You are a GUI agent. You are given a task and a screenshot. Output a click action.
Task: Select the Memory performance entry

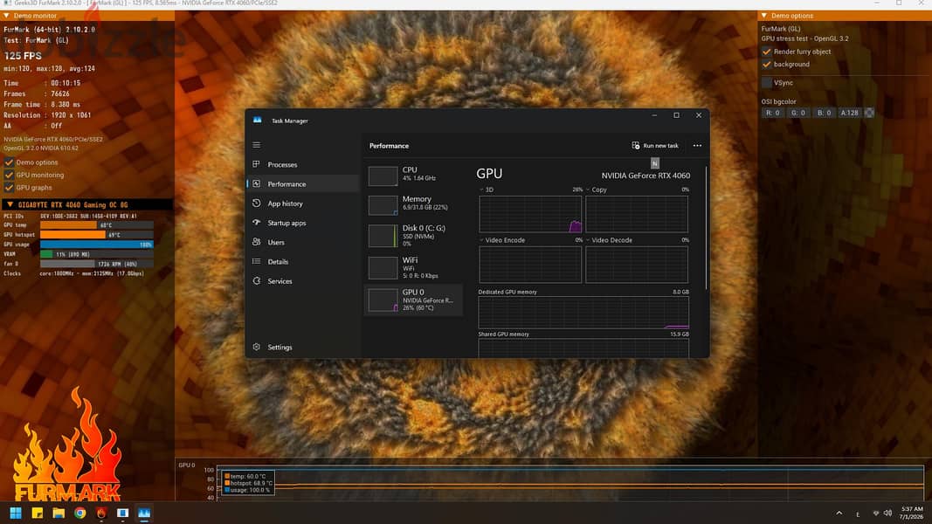point(414,204)
